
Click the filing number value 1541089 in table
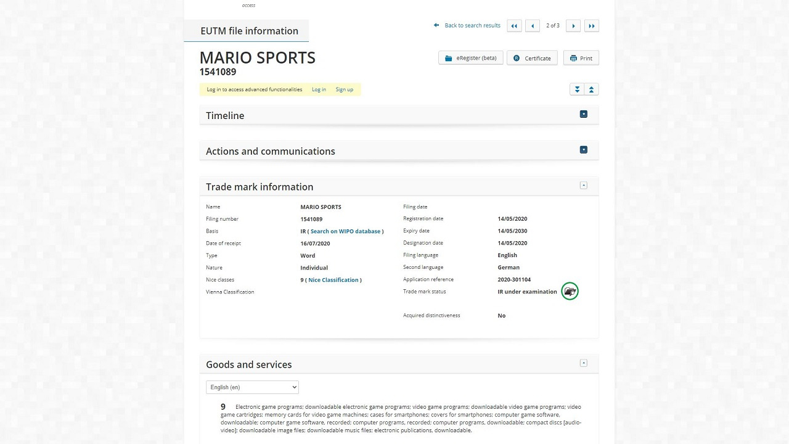pos(311,219)
